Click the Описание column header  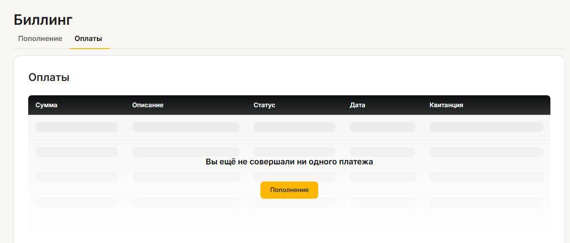148,105
